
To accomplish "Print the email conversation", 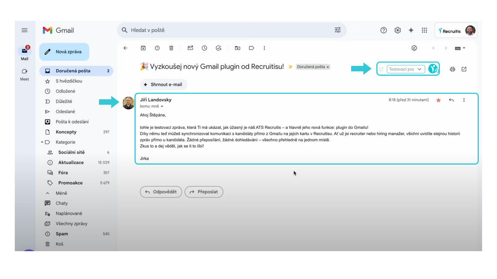I will 452,69.
